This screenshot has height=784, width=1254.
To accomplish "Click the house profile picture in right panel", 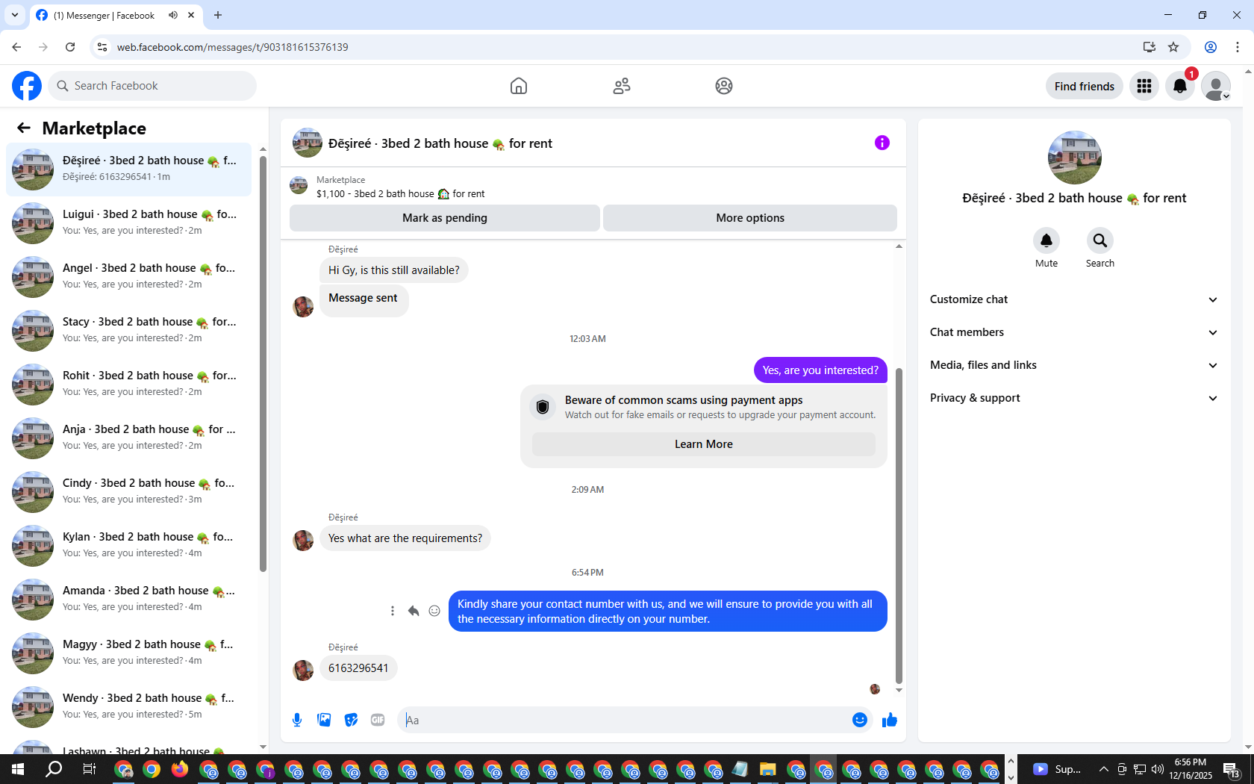I will pos(1074,158).
